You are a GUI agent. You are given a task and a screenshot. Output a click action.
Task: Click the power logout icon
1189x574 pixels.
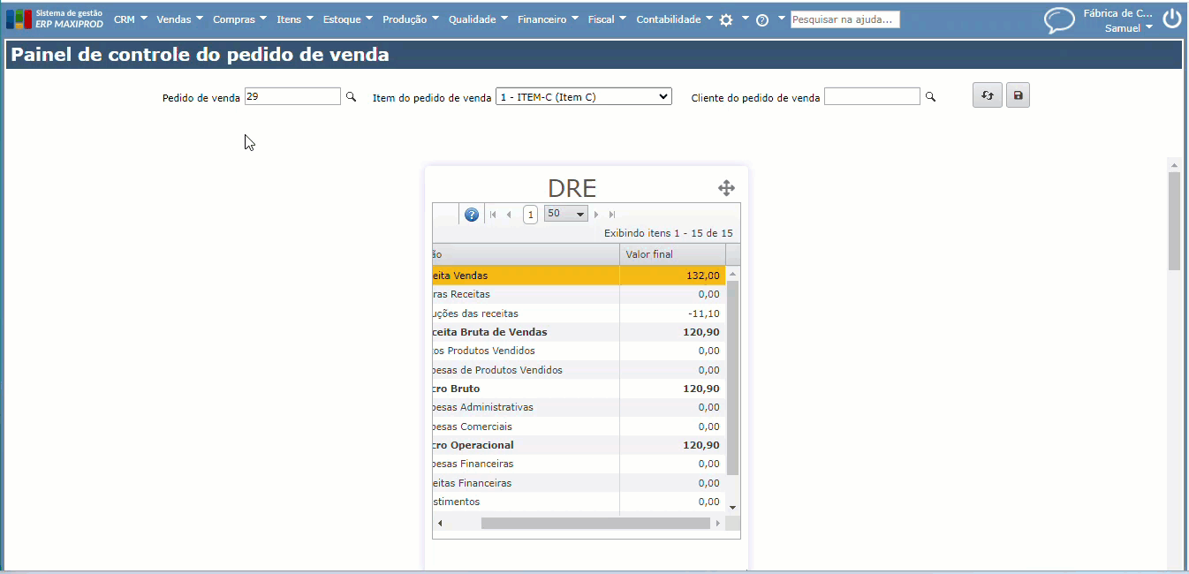click(x=1171, y=19)
